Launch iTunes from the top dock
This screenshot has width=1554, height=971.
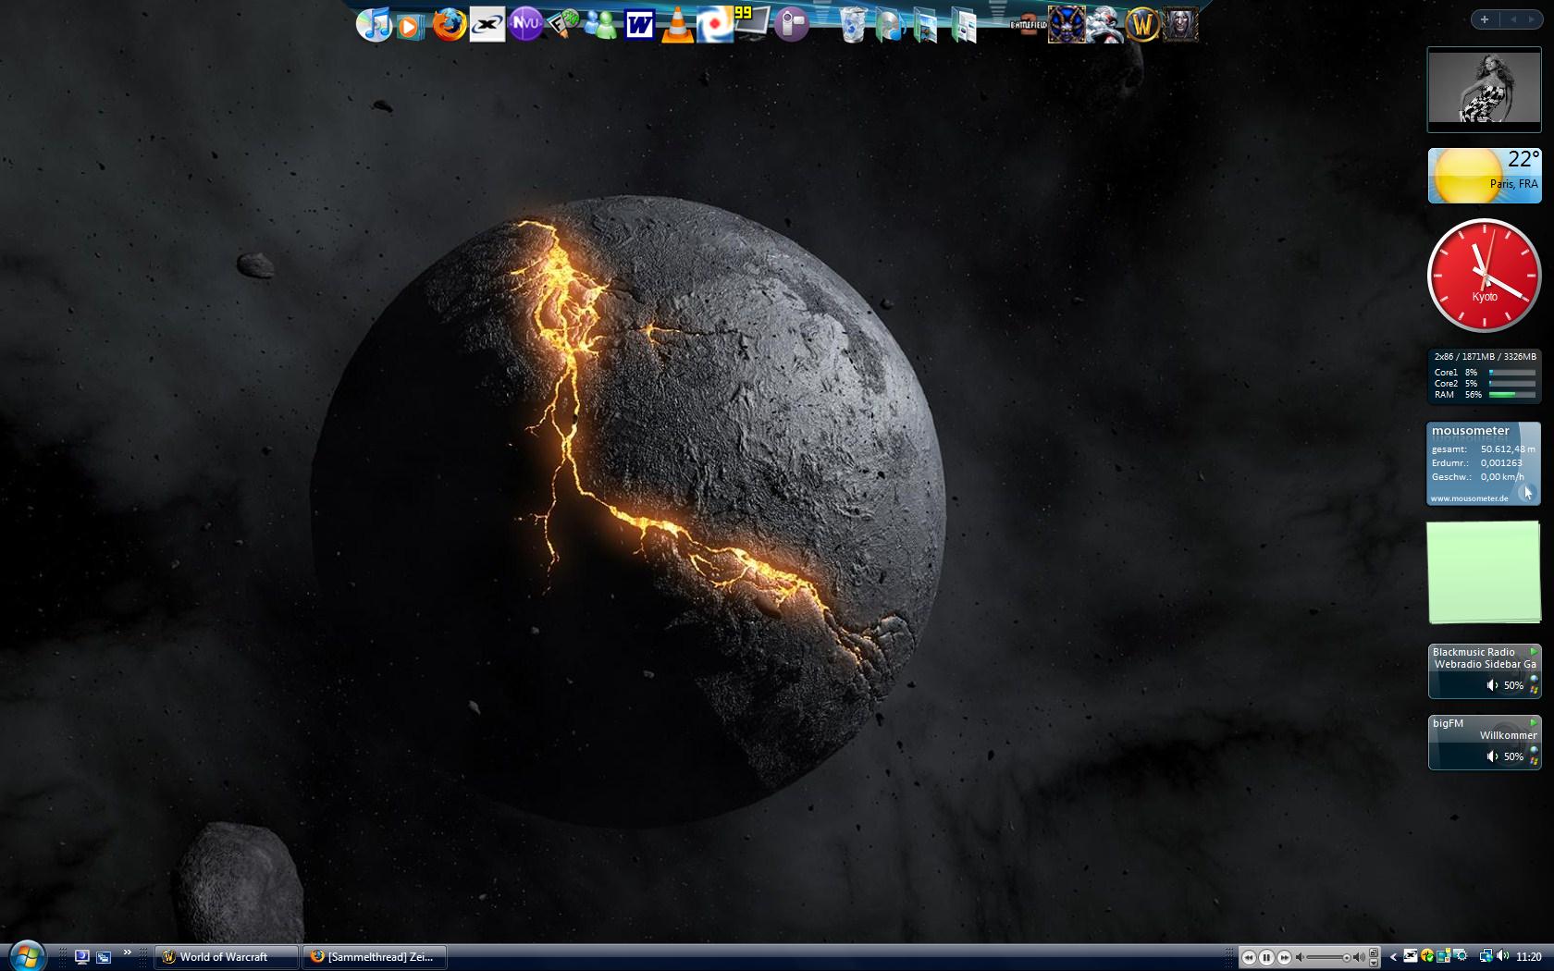[375, 25]
